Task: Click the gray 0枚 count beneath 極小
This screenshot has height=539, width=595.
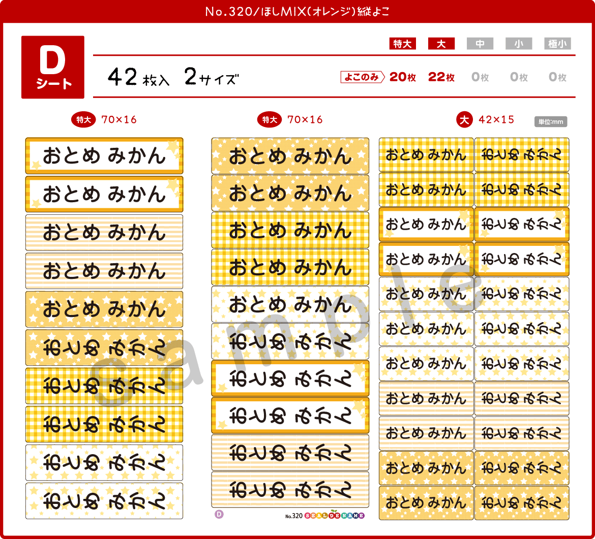Action: pyautogui.click(x=557, y=77)
